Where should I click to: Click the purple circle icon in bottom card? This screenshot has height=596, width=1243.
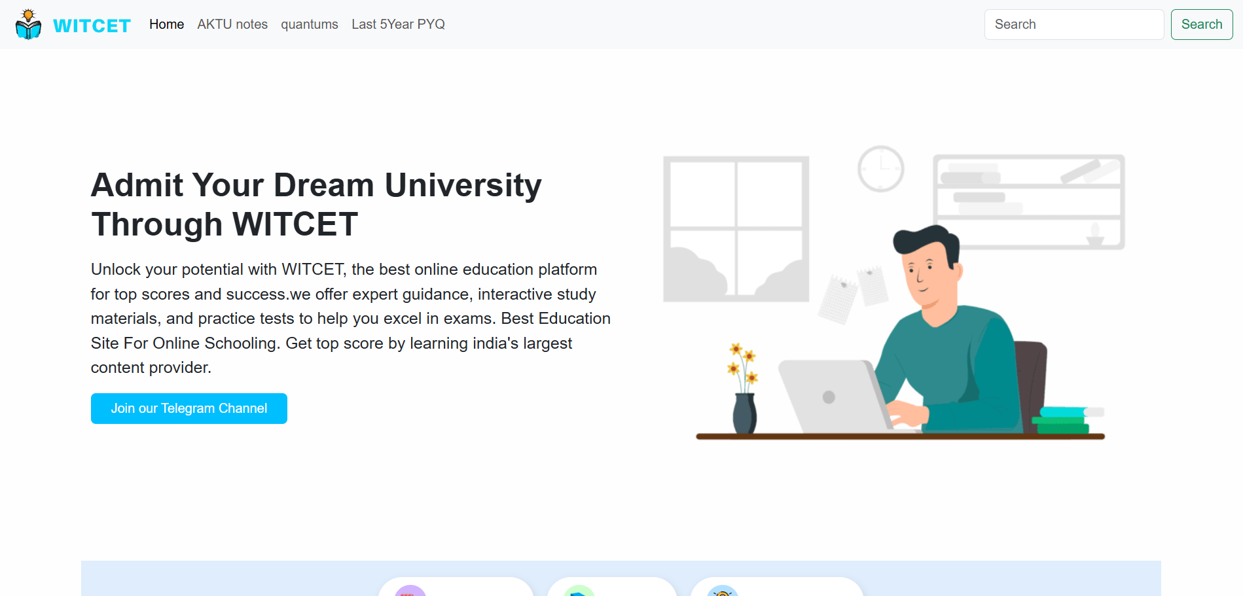[410, 591]
